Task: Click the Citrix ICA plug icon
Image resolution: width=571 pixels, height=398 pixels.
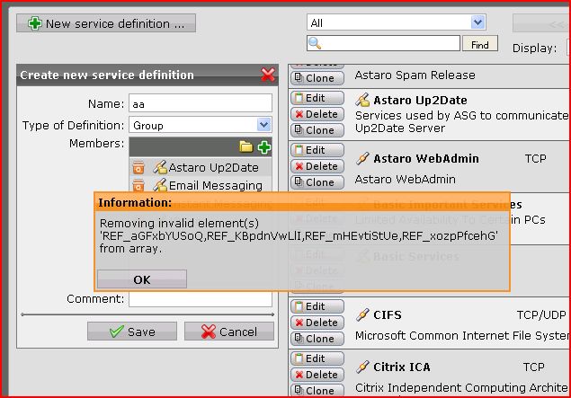Action: click(x=362, y=367)
